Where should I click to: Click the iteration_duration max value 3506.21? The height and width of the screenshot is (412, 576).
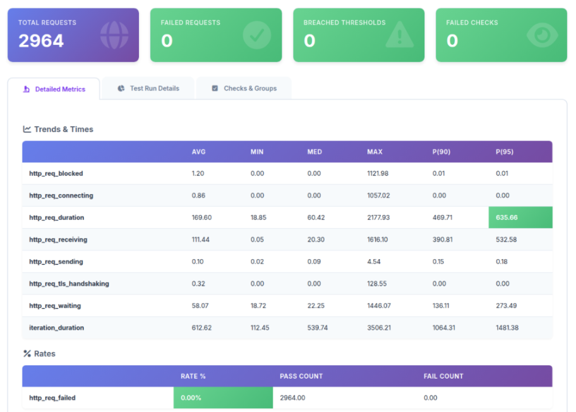379,328
